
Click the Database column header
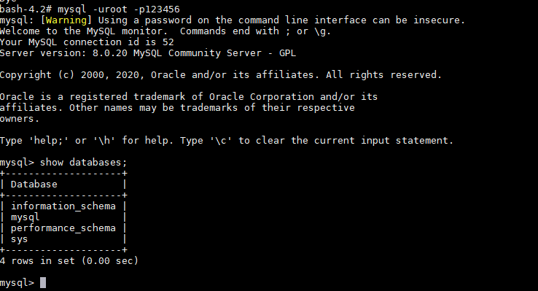(x=34, y=185)
